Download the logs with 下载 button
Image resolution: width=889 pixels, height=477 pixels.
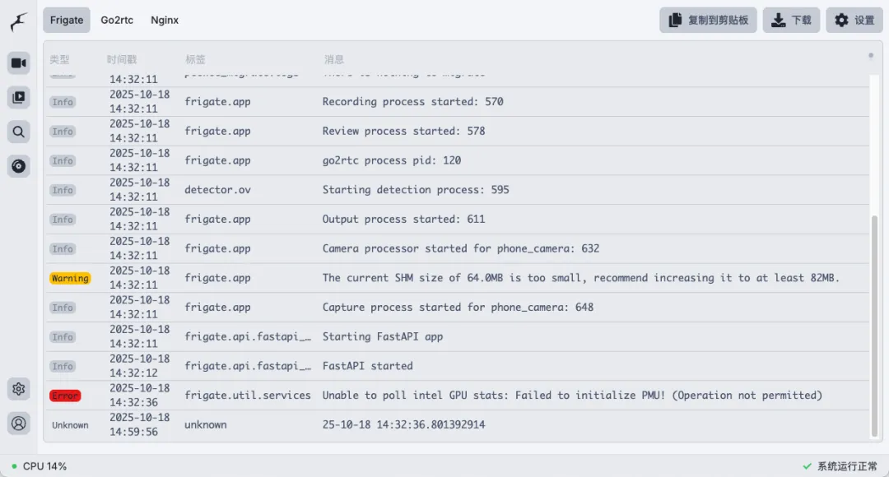click(x=791, y=20)
